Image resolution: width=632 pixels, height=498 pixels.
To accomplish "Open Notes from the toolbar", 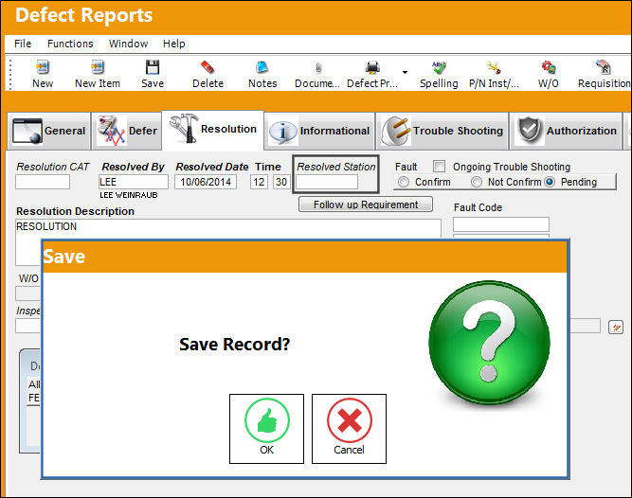I will (262, 74).
